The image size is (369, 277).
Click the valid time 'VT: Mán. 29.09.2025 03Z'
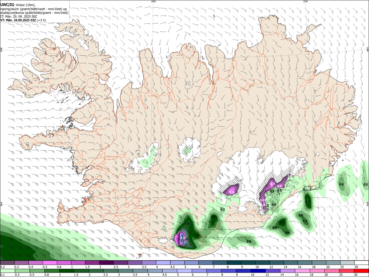click(18, 20)
